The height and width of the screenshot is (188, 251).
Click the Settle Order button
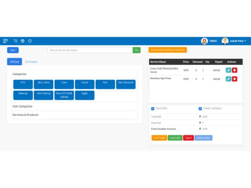point(203,138)
